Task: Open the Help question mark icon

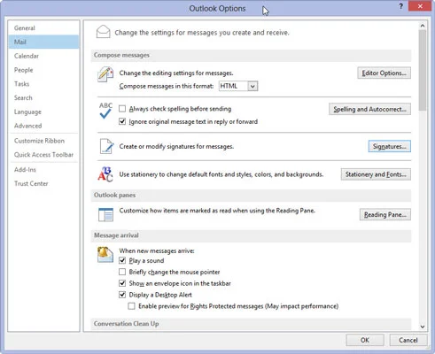Action: [x=400, y=6]
